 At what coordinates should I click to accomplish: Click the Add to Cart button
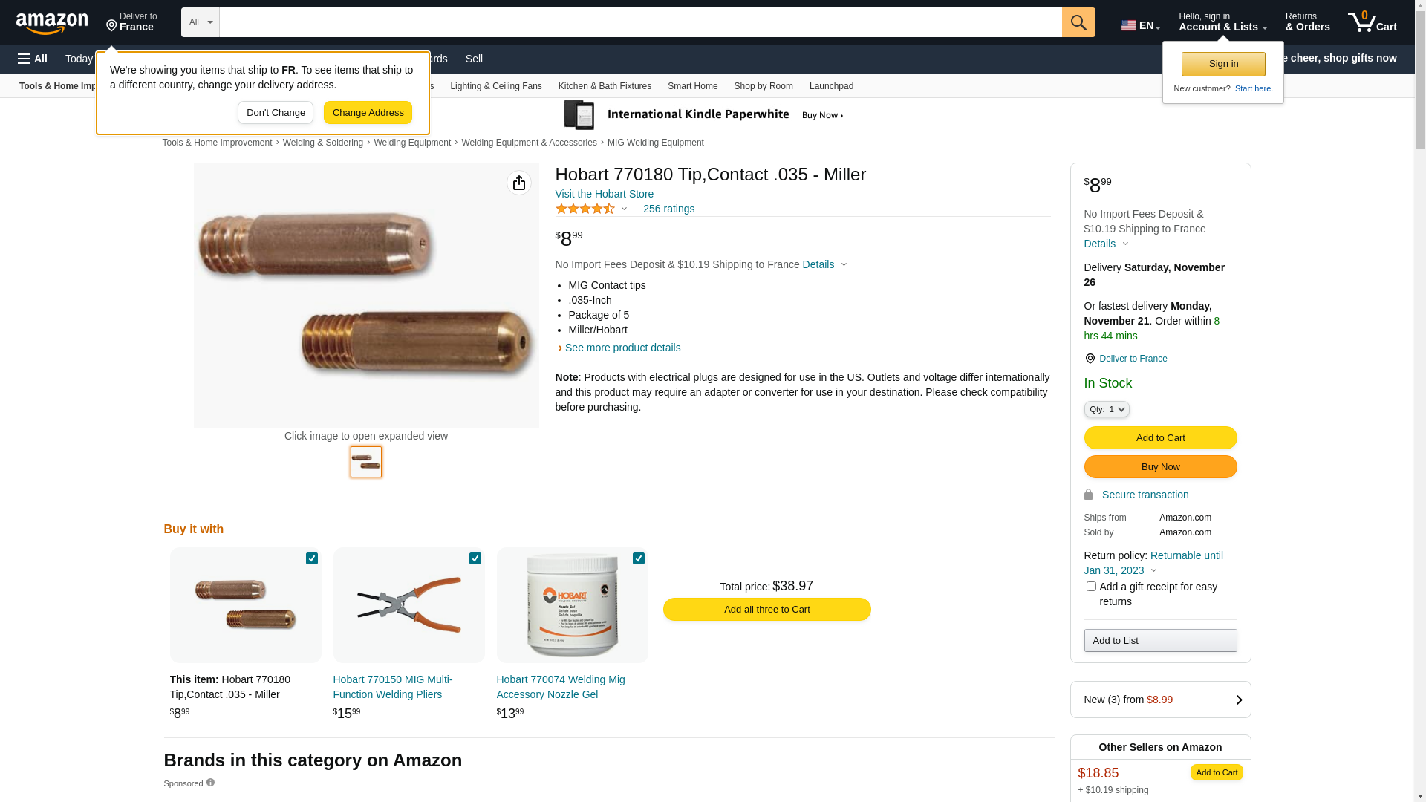click(x=1160, y=438)
